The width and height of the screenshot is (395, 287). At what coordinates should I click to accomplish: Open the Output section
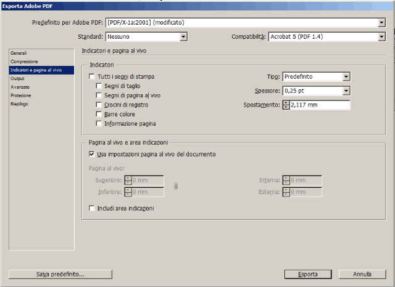pyautogui.click(x=41, y=78)
